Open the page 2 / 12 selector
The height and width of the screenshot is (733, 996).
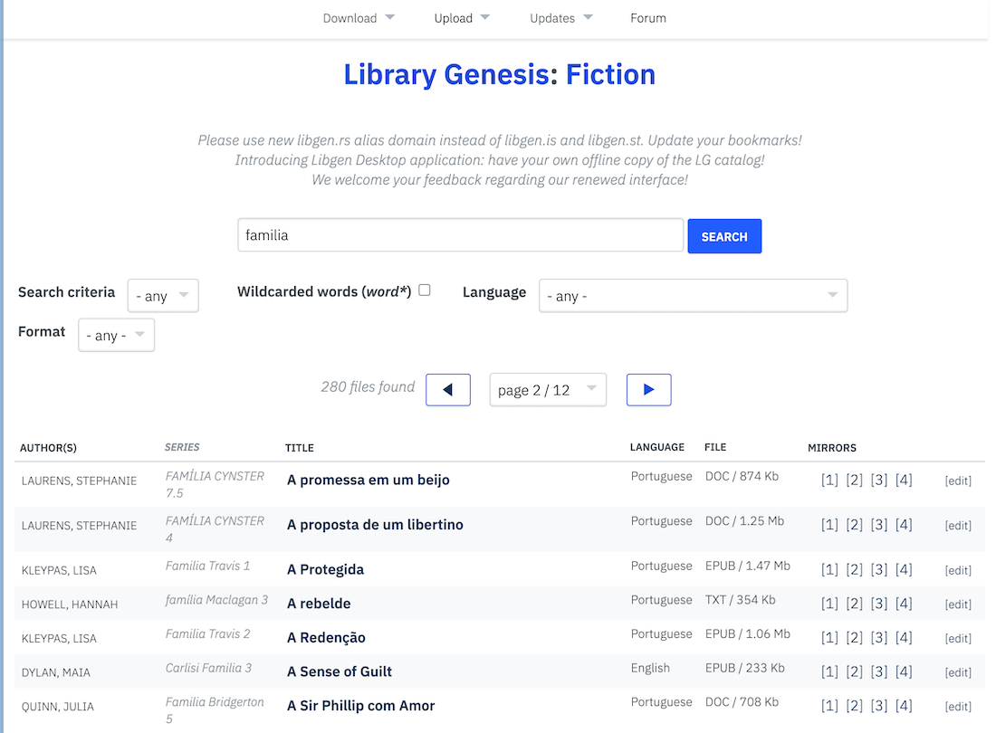coord(547,389)
